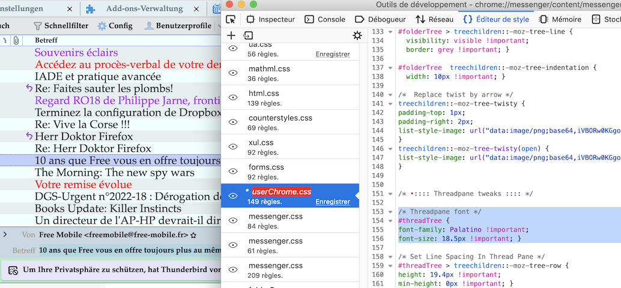Click the Add-ons puzzle piece icon
The image size is (621, 288).
(90, 9)
